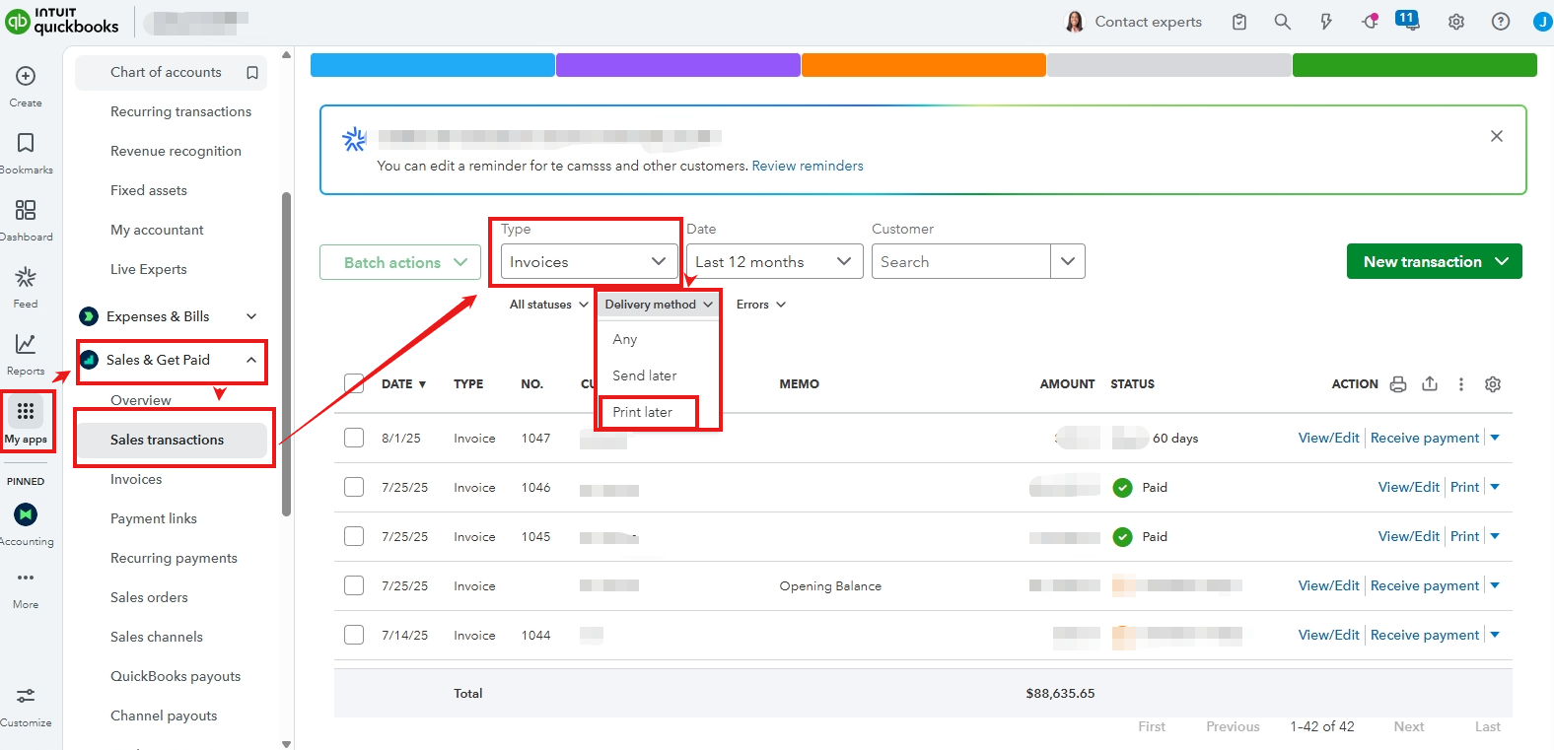Click the New transaction button
1554x750 pixels.
1434,262
